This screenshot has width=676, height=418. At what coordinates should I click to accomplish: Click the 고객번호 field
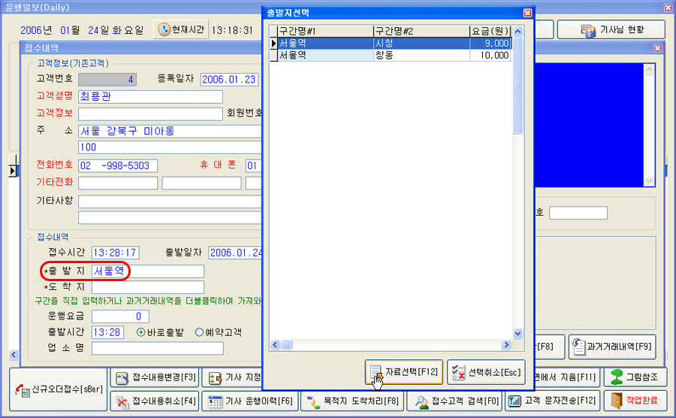click(x=107, y=80)
